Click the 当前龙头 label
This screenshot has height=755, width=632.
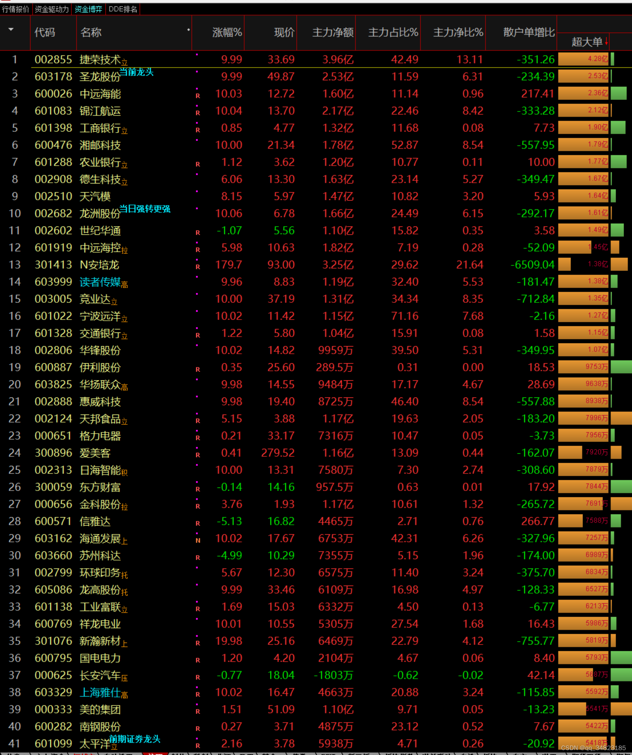[136, 72]
